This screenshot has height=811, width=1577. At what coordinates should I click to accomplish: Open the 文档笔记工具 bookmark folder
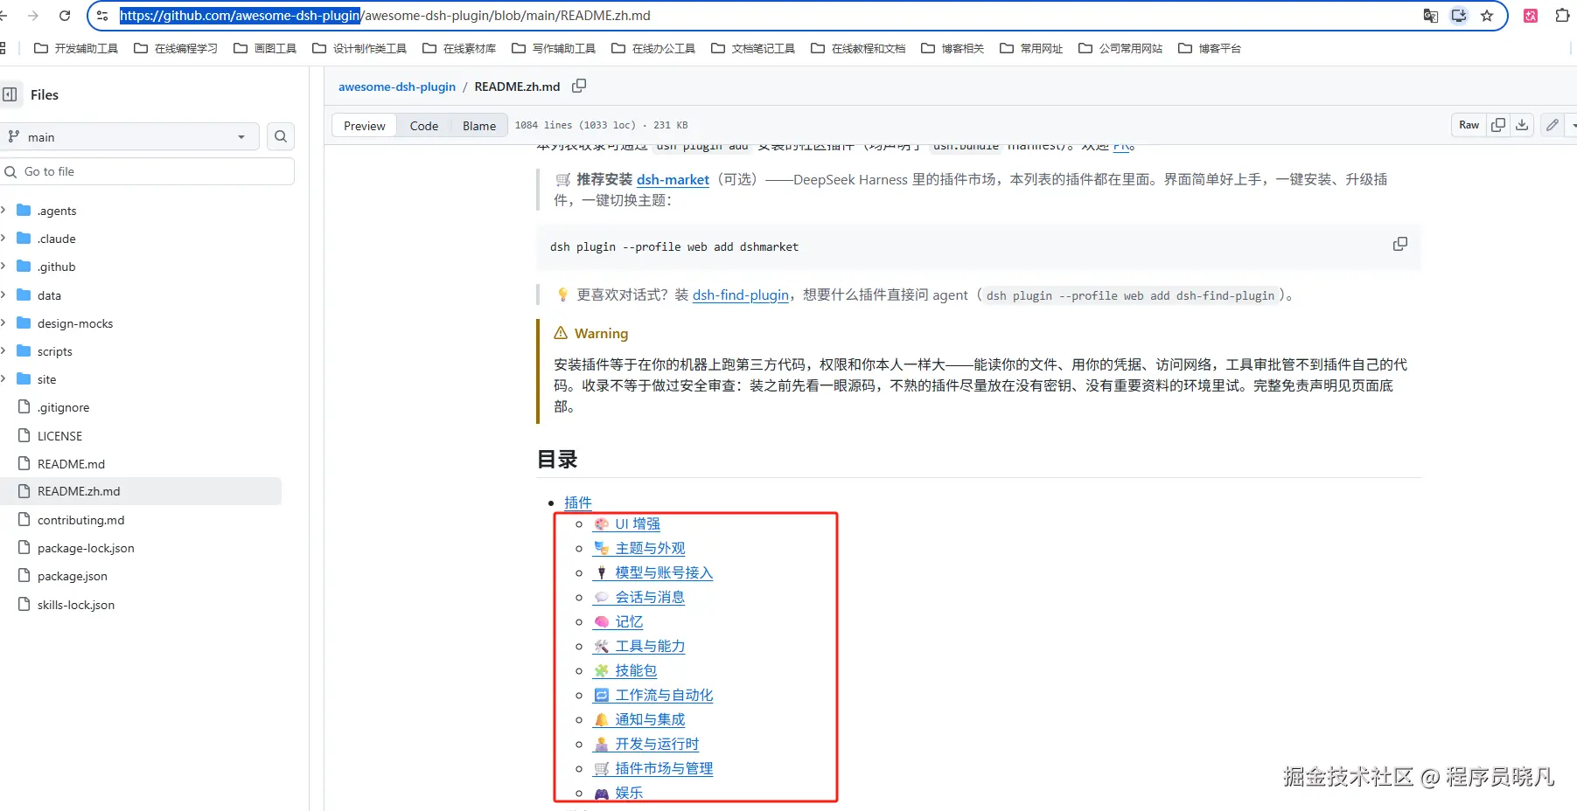pos(753,48)
